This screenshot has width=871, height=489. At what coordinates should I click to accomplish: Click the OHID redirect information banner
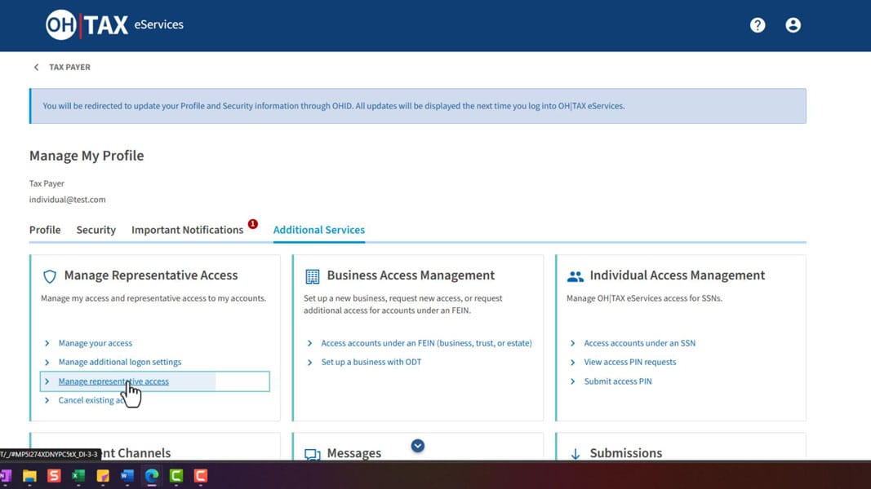418,106
